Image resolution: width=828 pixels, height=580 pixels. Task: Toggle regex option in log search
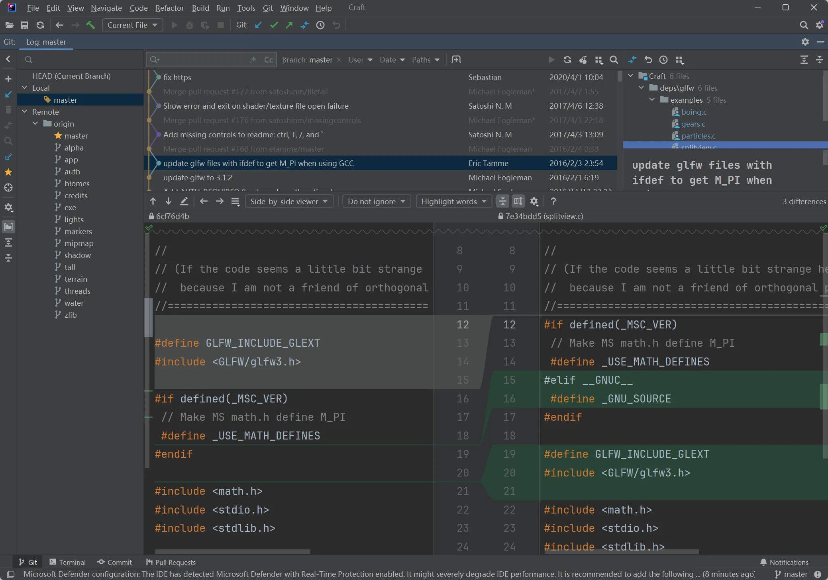coord(253,60)
